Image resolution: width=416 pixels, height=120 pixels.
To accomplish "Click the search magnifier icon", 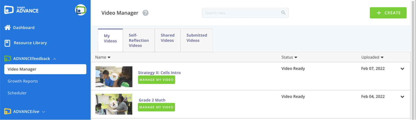I will click(x=283, y=13).
